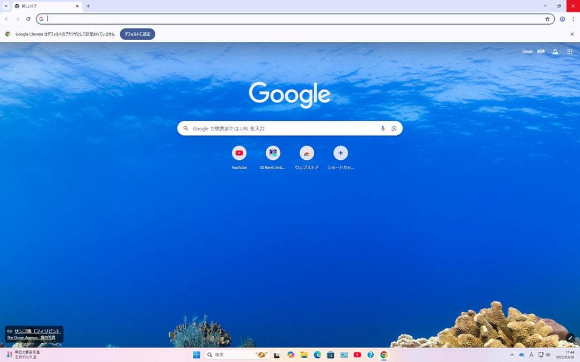Open the Gmail link
580x362 pixels.
pos(527,51)
